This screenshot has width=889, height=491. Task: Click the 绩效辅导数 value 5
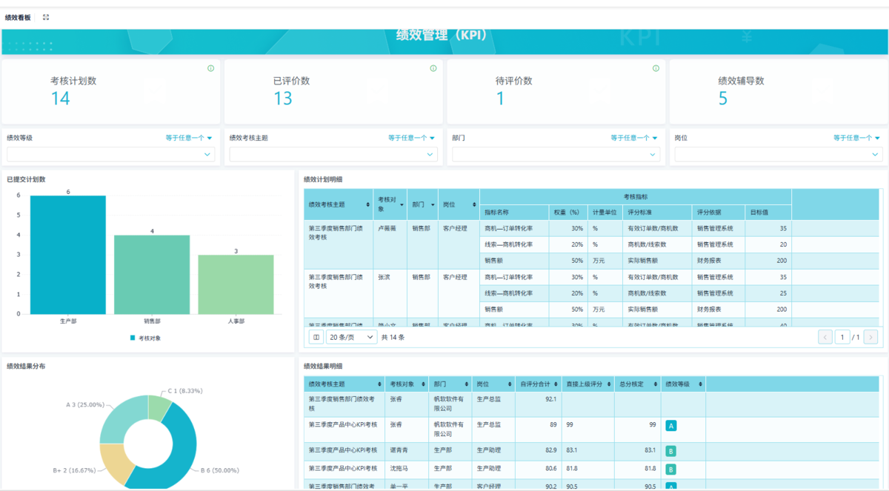(x=723, y=98)
